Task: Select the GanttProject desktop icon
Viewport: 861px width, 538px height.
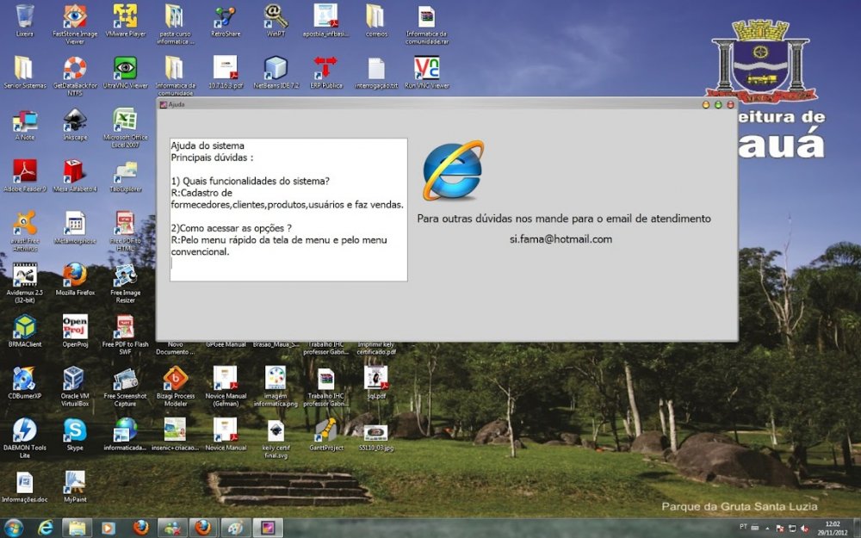Action: point(325,430)
